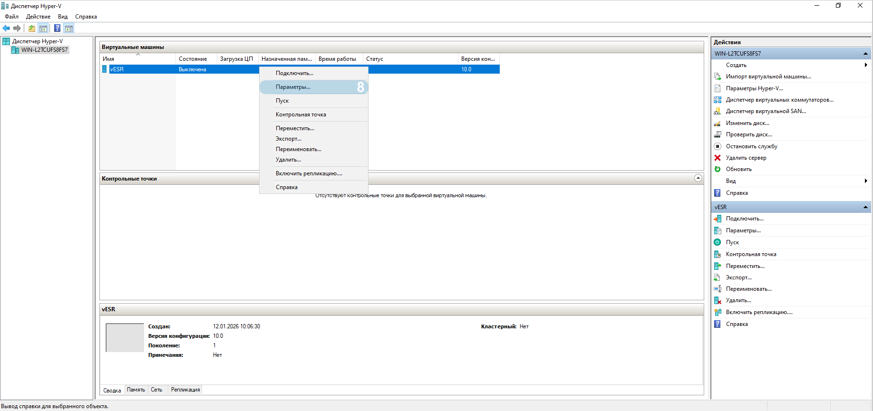Click the Справка icon under the server actions
Viewport: 873px width, 411px height.
pyautogui.click(x=718, y=193)
